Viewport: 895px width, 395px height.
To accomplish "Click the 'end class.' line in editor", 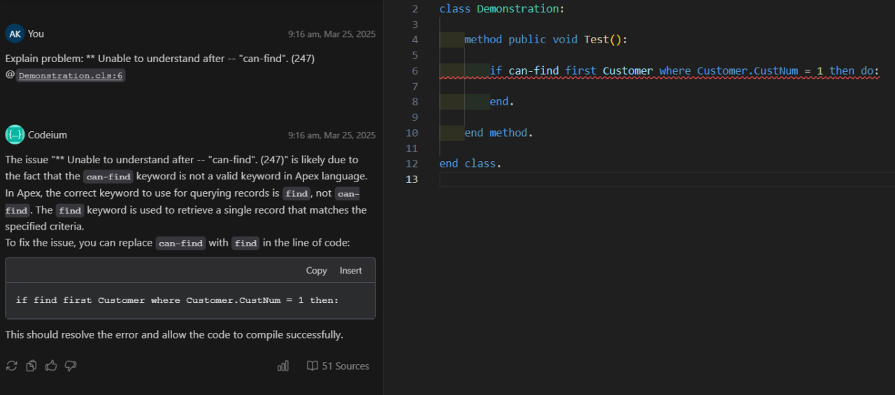I will click(470, 163).
